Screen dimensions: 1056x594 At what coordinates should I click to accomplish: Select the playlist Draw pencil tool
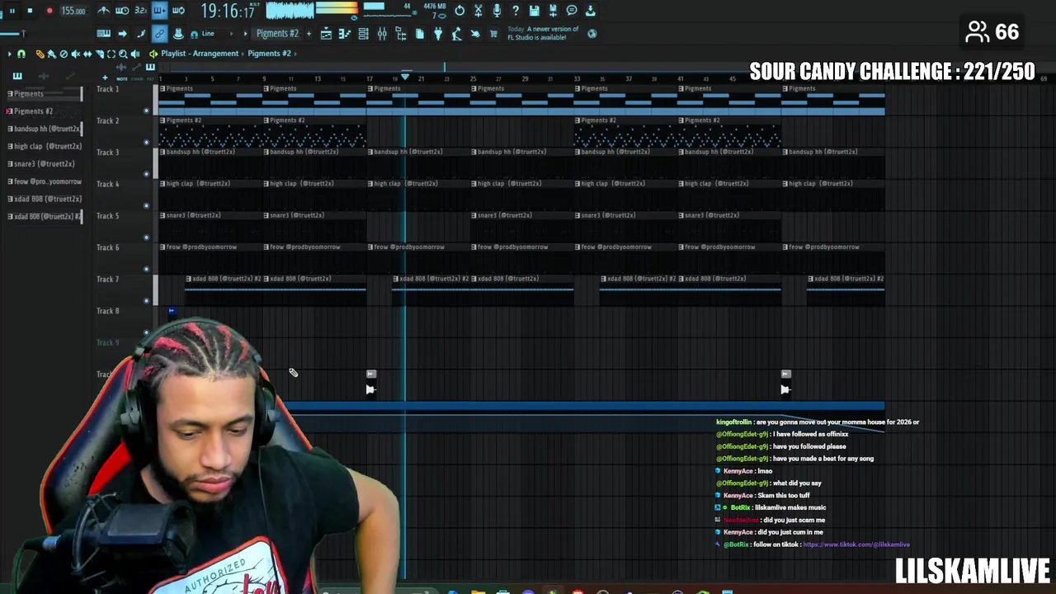[x=40, y=54]
